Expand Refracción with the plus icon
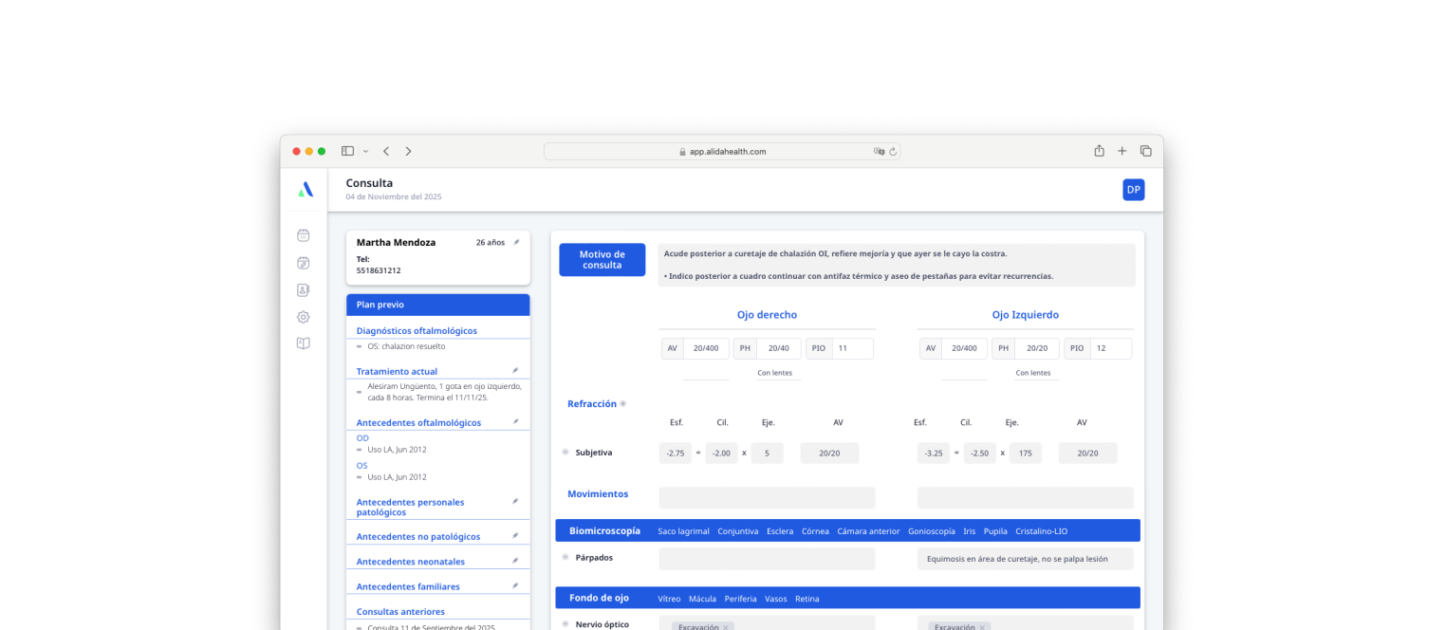The image size is (1446, 630). pyautogui.click(x=623, y=404)
